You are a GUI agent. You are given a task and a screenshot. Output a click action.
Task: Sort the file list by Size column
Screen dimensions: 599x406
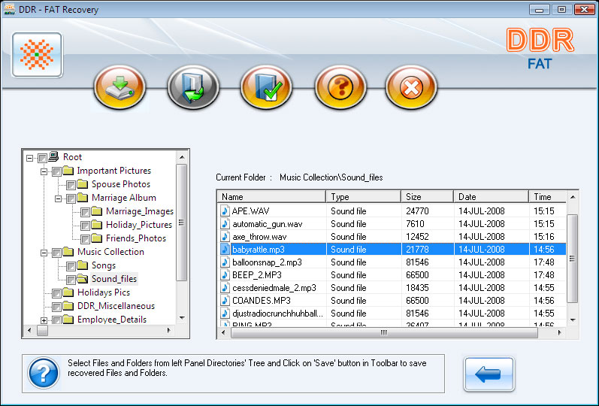tap(426, 196)
